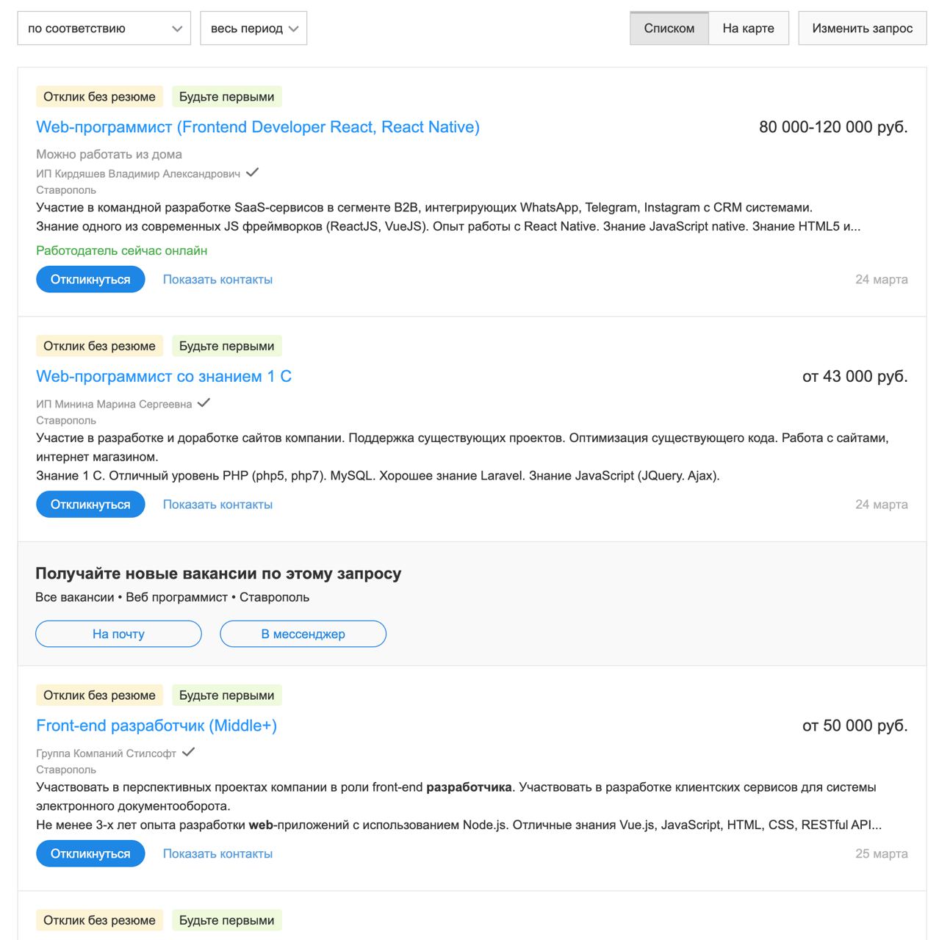Switch to 'На карте' map view
The width and height of the screenshot is (939, 940).
coord(748,29)
